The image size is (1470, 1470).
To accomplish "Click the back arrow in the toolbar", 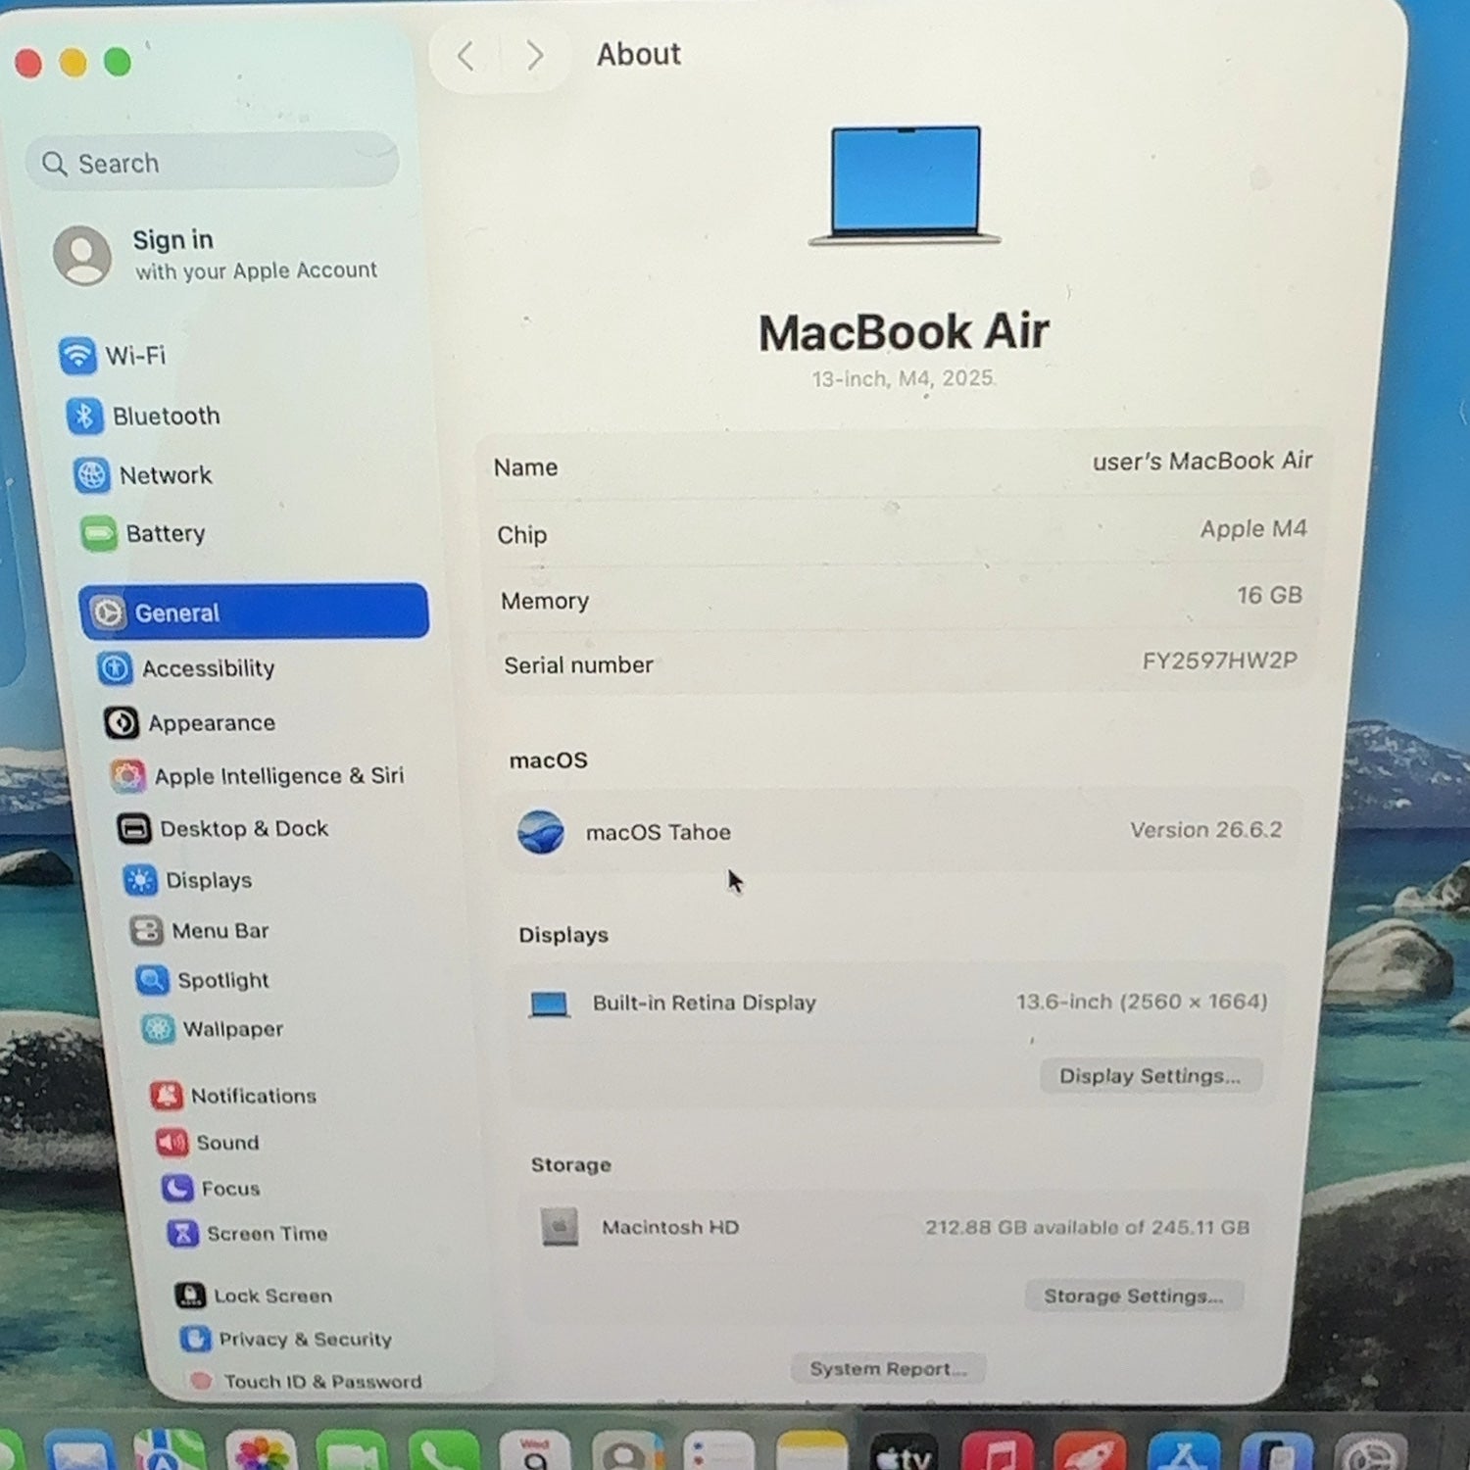I will 465,56.
